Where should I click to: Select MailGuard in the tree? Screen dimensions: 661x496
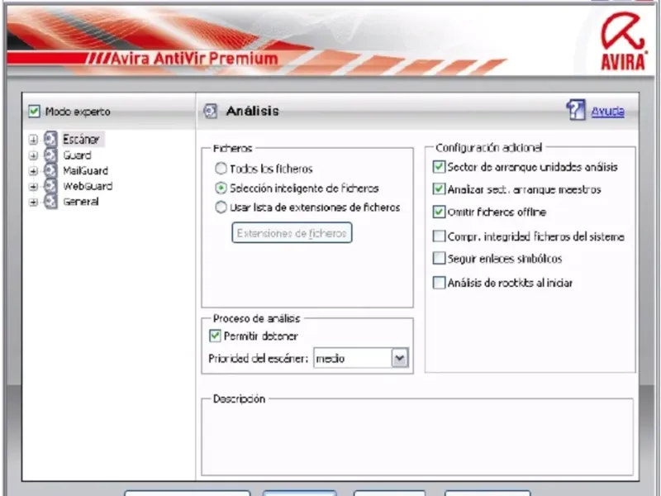86,171
